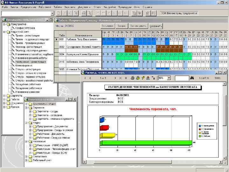This screenshot has height=172, width=229.
Task: Click the 'Заголовок' button in timesheet window
Action: click(x=108, y=26)
